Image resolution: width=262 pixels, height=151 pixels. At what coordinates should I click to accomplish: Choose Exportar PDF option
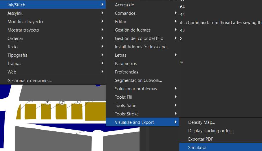point(221,139)
